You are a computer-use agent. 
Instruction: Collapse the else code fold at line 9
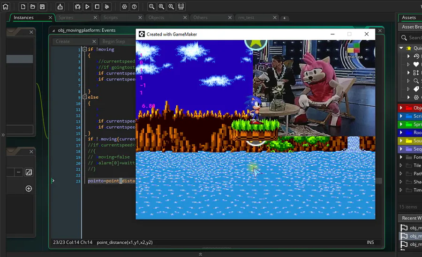pyautogui.click(x=84, y=97)
